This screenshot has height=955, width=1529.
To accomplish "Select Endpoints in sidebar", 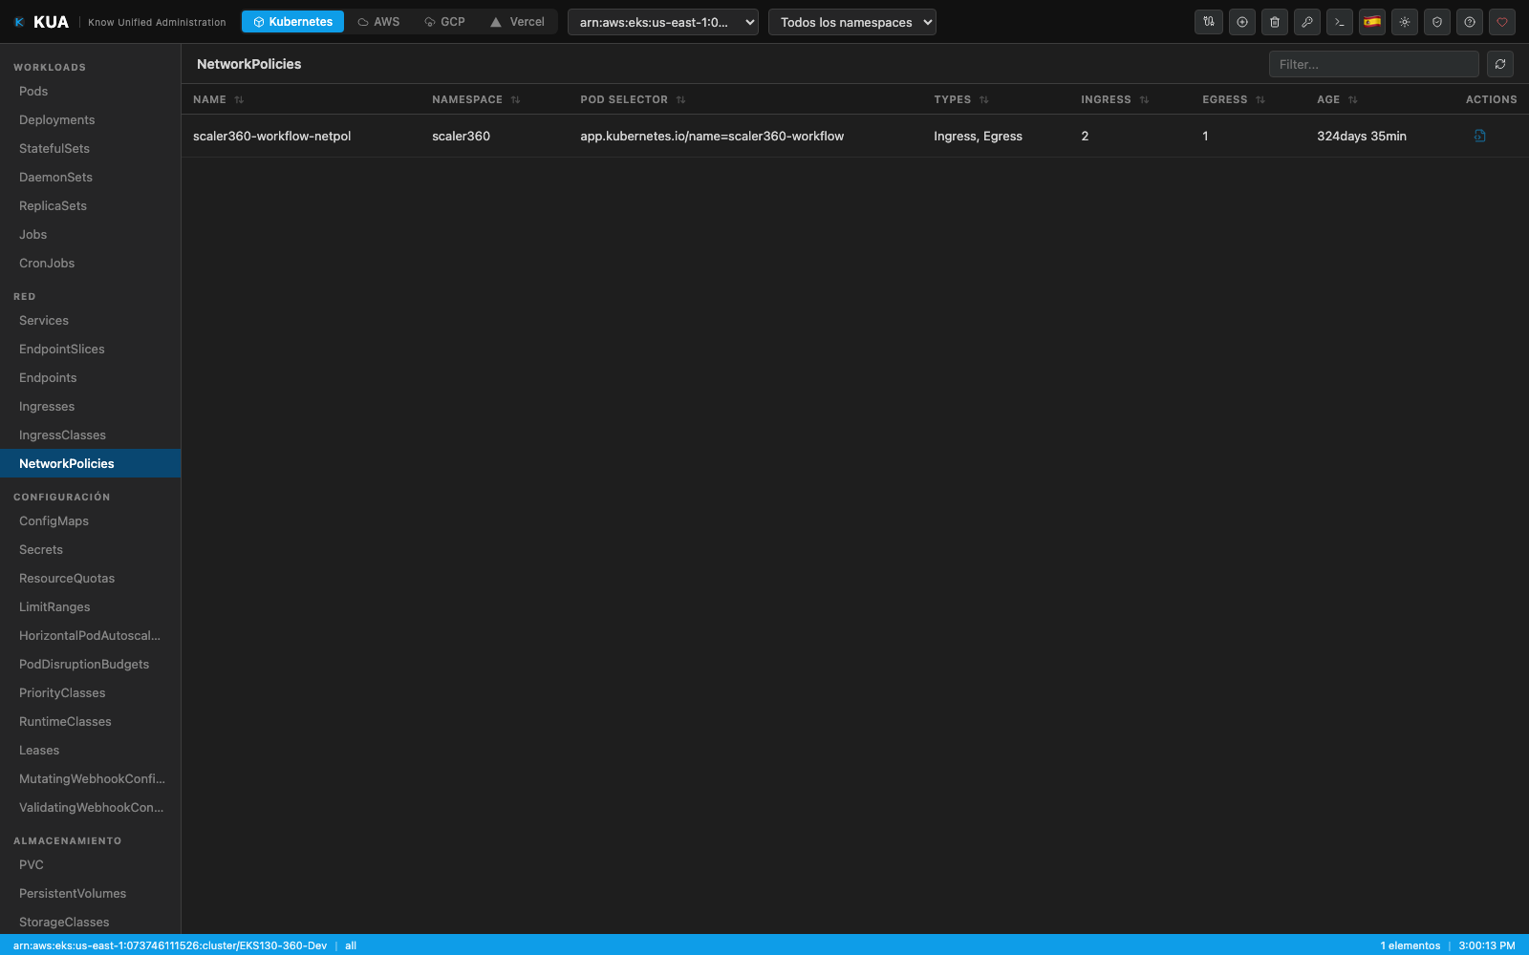I will pos(90,378).
